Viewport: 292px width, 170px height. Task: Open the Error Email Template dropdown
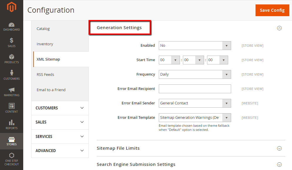(x=195, y=118)
